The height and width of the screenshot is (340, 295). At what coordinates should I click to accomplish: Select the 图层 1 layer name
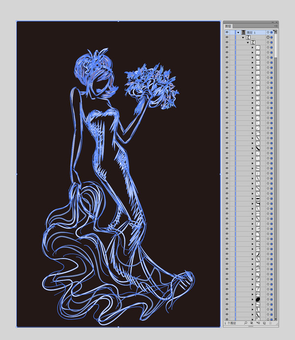tap(251, 32)
